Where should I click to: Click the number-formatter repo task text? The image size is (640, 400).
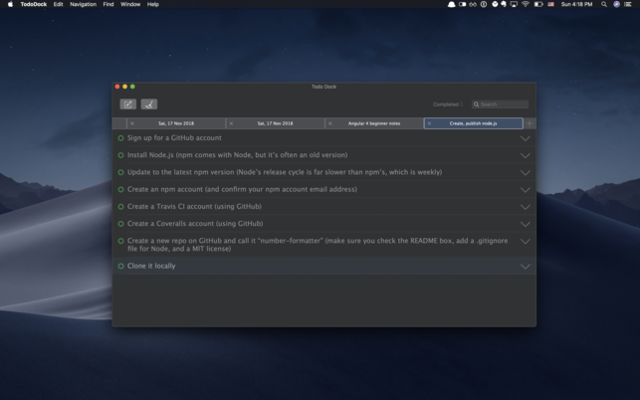tap(318, 245)
